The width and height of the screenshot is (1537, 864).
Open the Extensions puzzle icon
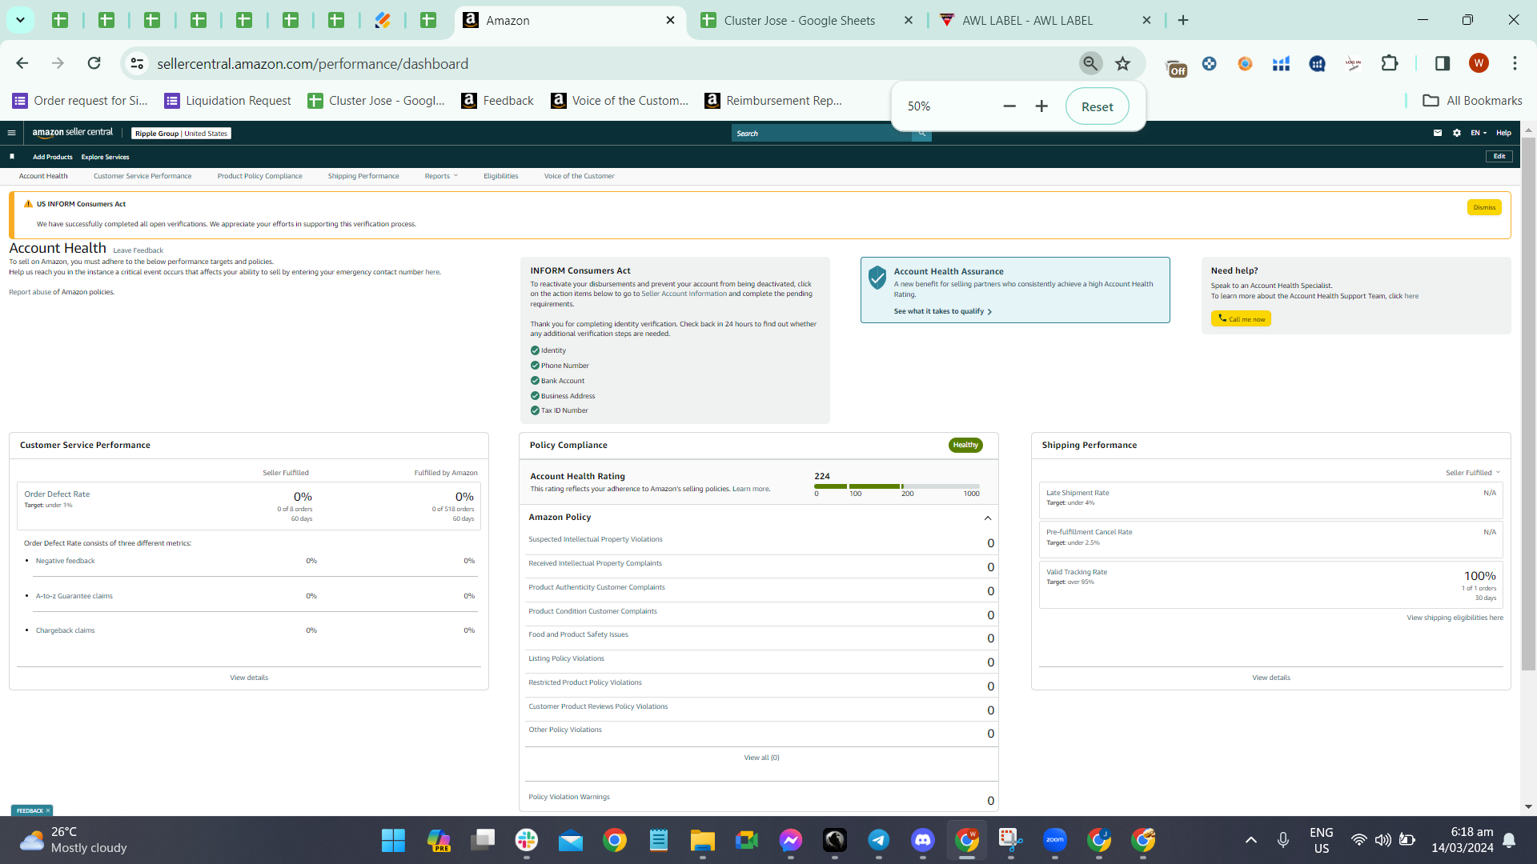coord(1390,63)
